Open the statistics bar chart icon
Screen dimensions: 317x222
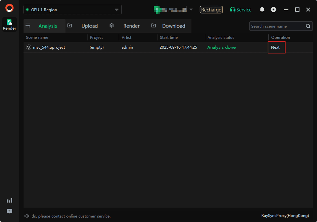[10, 201]
